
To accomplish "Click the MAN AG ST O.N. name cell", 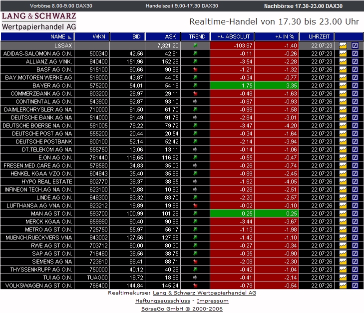I will pos(37,213).
